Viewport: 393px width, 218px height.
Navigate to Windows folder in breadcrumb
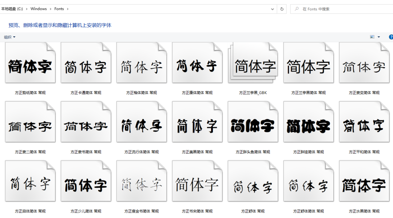[39, 9]
